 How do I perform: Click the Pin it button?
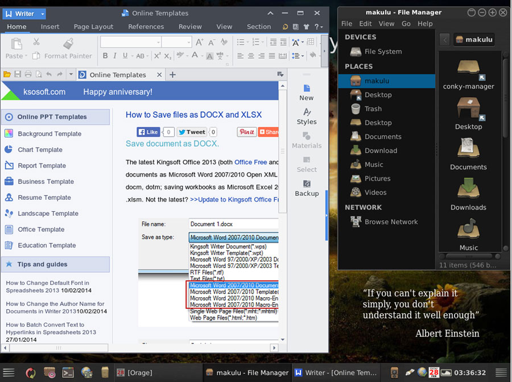pos(246,132)
